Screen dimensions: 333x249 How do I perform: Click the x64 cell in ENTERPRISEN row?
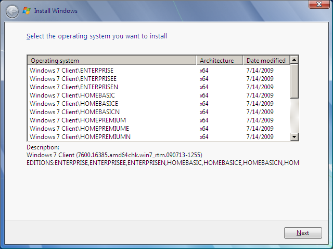click(204, 87)
